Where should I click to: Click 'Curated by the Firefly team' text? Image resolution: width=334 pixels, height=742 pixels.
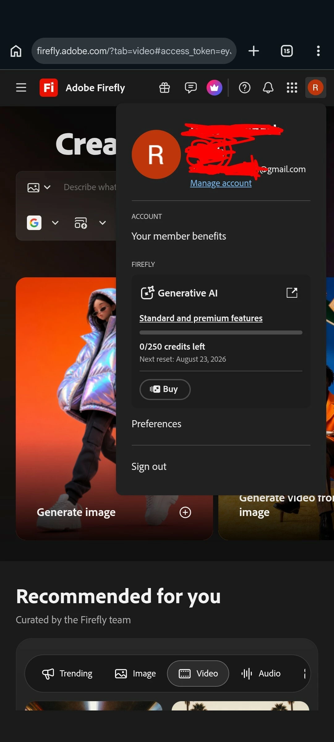click(73, 620)
